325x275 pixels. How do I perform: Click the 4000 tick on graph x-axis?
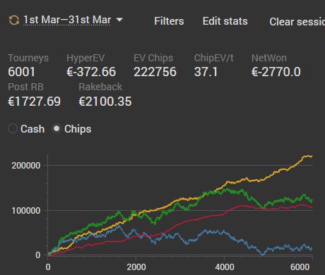click(225, 267)
